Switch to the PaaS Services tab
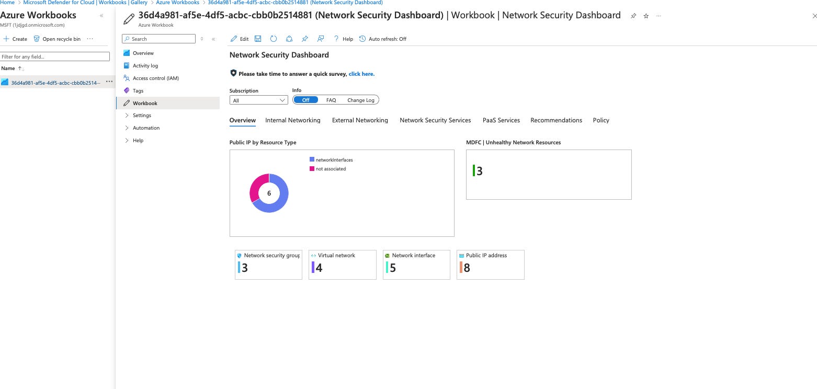 pos(501,120)
